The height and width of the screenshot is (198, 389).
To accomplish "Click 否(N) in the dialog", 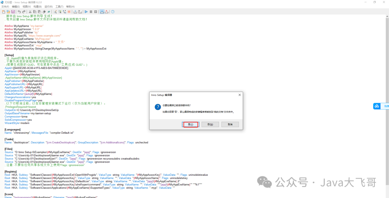I will [210, 124].
